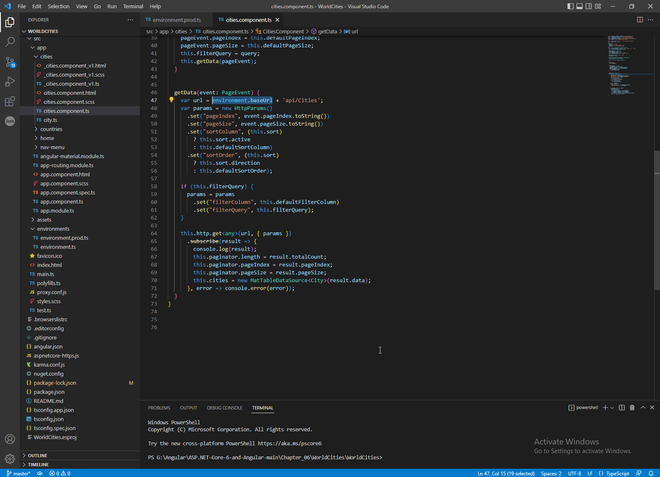Switch to the environment.prod.ts tab
Image resolution: width=660 pixels, height=477 pixels.
[x=177, y=20]
